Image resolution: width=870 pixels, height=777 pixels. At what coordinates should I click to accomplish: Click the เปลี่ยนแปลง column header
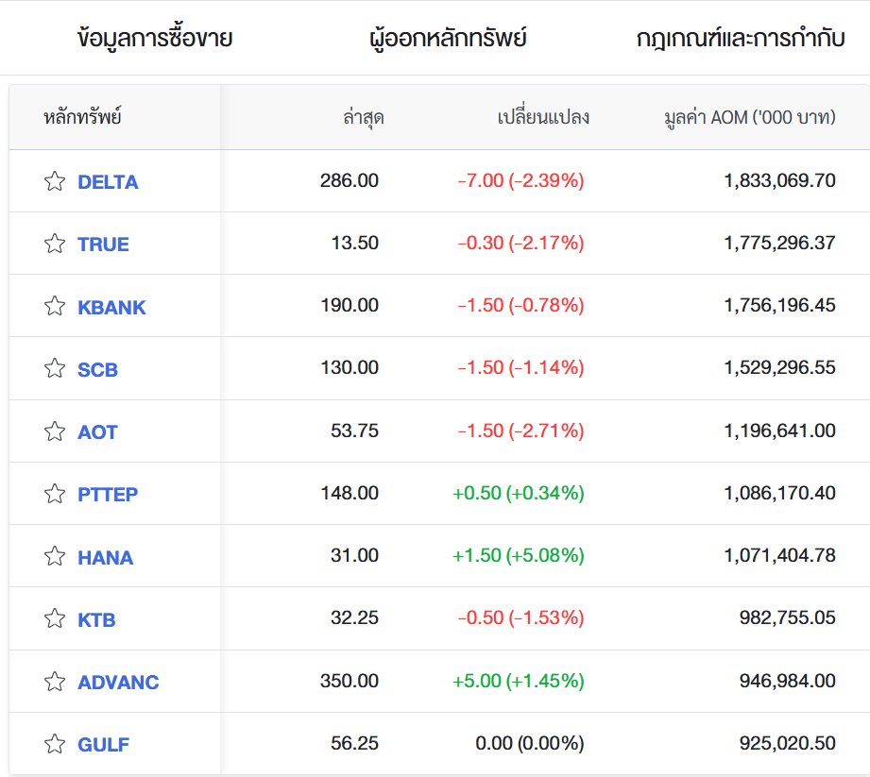543,118
